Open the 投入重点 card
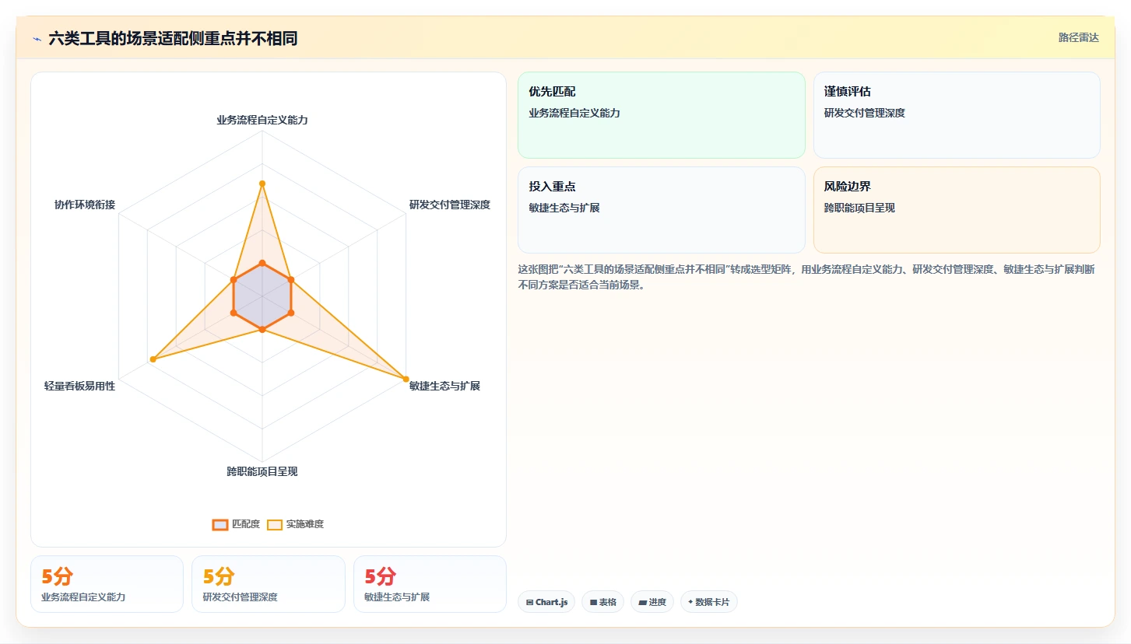 pyautogui.click(x=661, y=210)
